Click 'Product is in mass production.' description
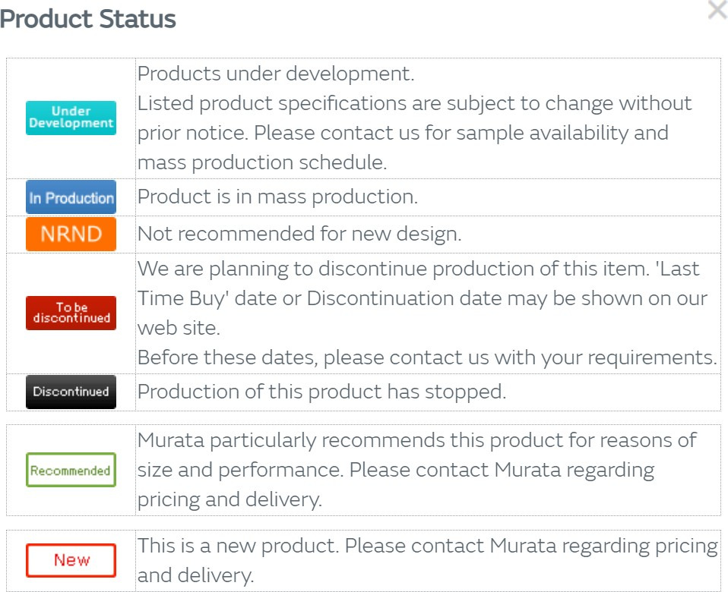This screenshot has width=728, height=592. (x=277, y=197)
